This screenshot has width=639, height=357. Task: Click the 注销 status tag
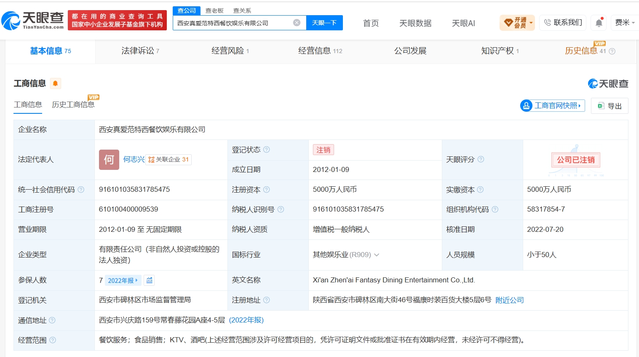pyautogui.click(x=324, y=150)
